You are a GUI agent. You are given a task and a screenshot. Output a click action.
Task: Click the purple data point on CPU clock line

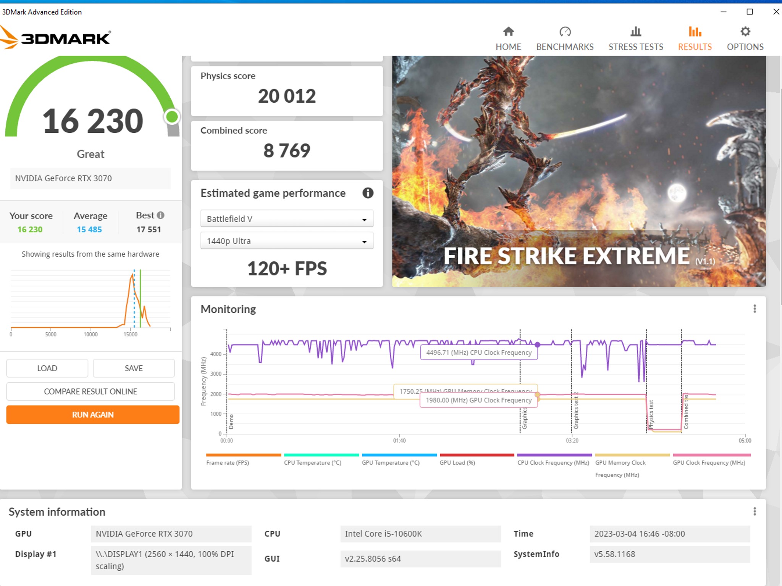pyautogui.click(x=537, y=345)
